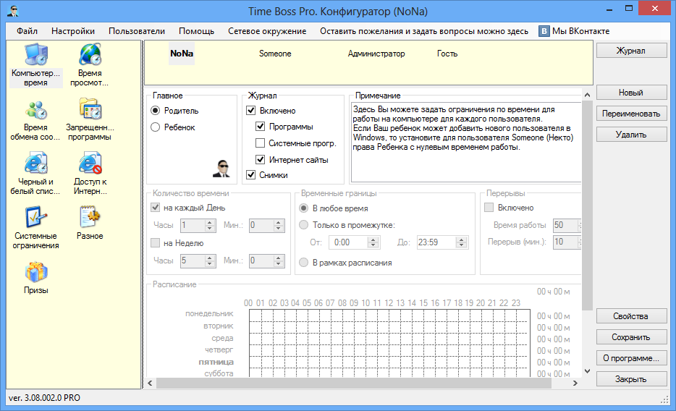Open the Доступ к Интернету icon
The height and width of the screenshot is (411, 676).
(x=90, y=164)
